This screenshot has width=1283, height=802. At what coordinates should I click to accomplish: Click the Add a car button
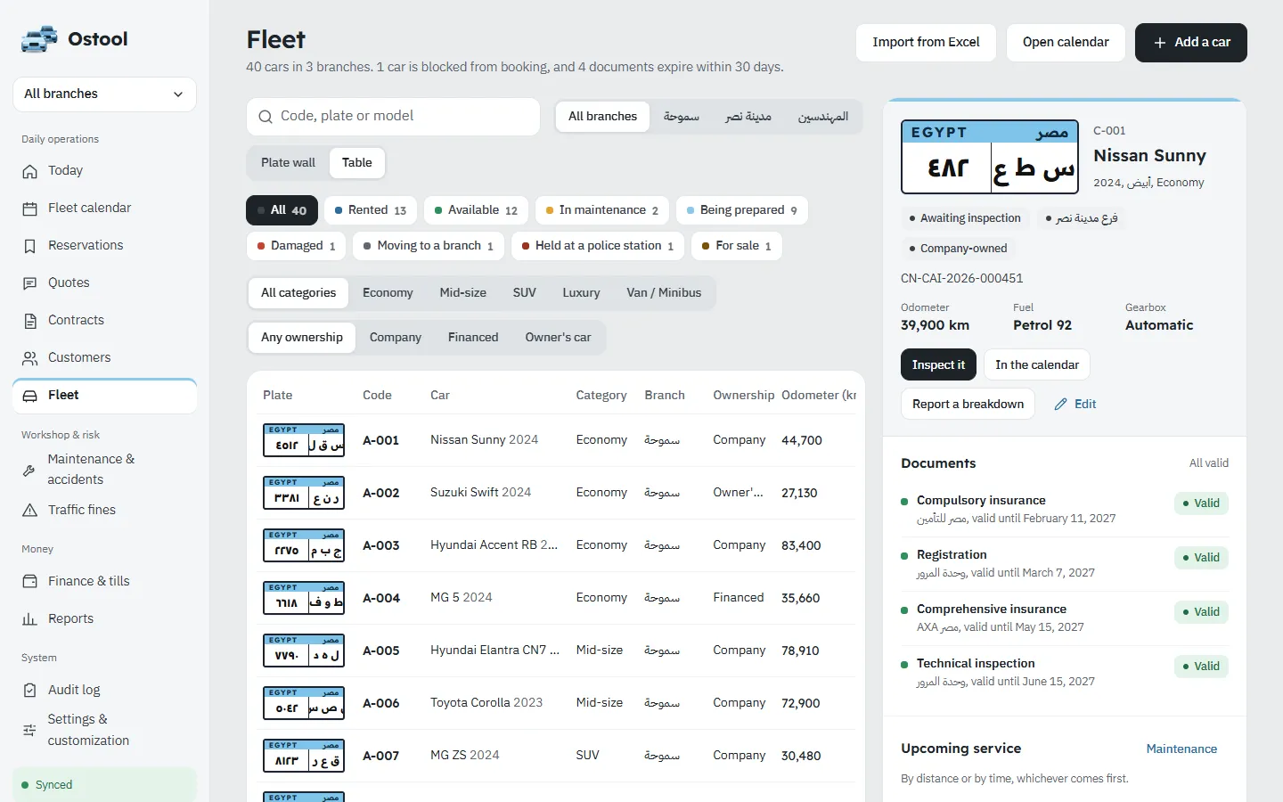tap(1191, 43)
